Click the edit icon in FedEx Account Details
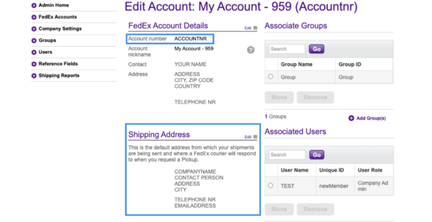Screen dimensions: 432x222 tap(255, 28)
